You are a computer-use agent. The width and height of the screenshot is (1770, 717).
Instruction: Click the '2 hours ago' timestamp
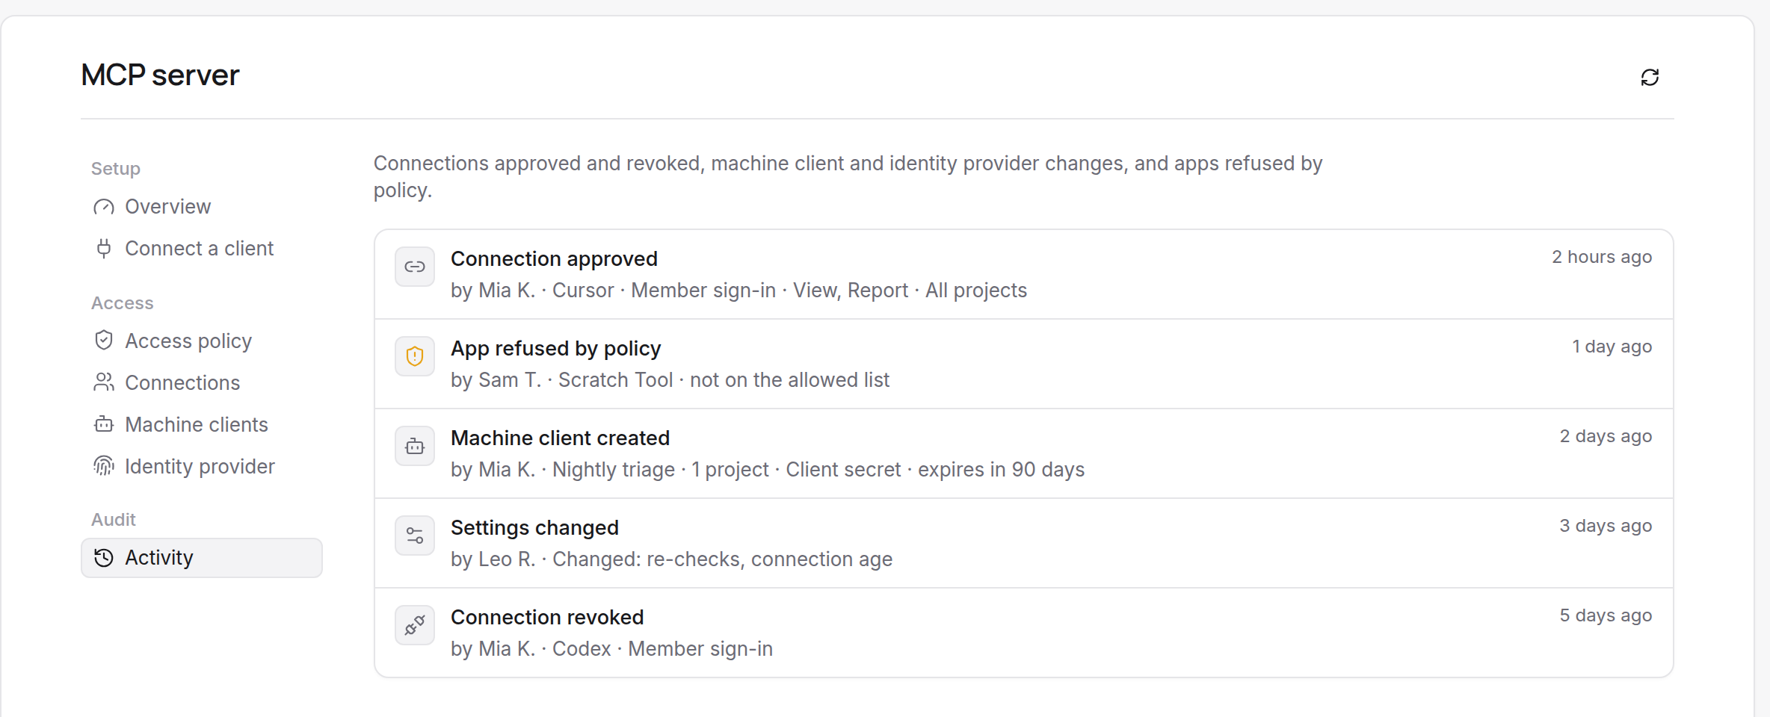(x=1602, y=257)
